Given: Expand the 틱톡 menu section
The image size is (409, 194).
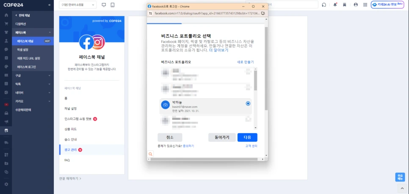Looking at the screenshot, I should point(33,84).
